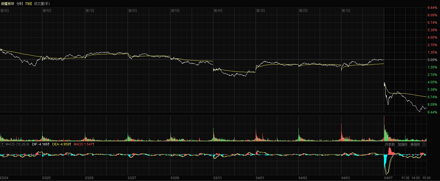Click the MACD (12,26,9) indicator name
Viewport: 440px width, 181px height.
click(x=17, y=144)
